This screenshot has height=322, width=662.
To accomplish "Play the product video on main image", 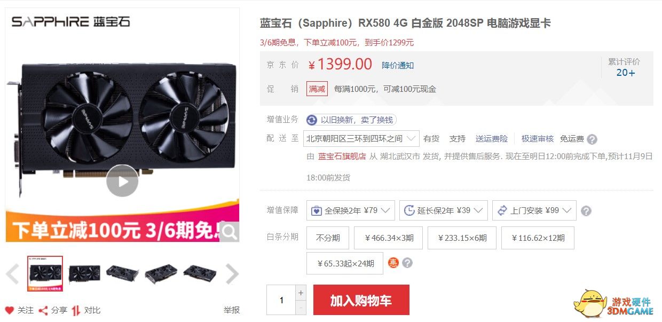I will click(122, 181).
